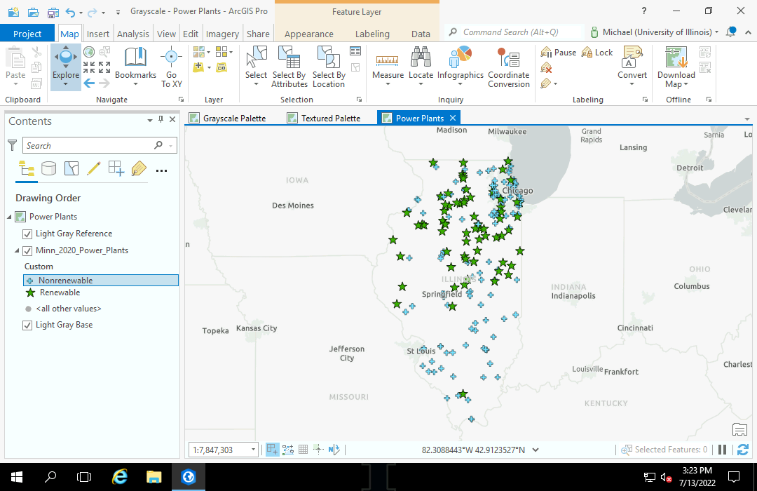Image resolution: width=757 pixels, height=491 pixels.
Task: Click the green star Renewable symbol
Action: click(x=29, y=293)
